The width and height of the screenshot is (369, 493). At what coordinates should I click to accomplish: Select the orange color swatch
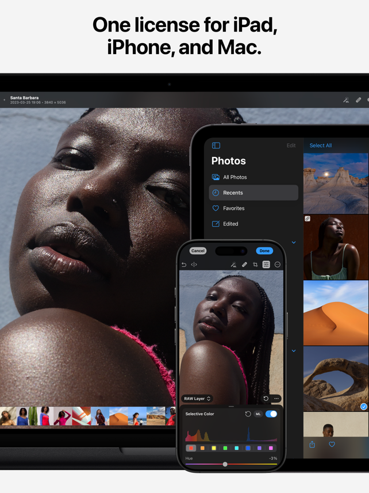click(202, 448)
